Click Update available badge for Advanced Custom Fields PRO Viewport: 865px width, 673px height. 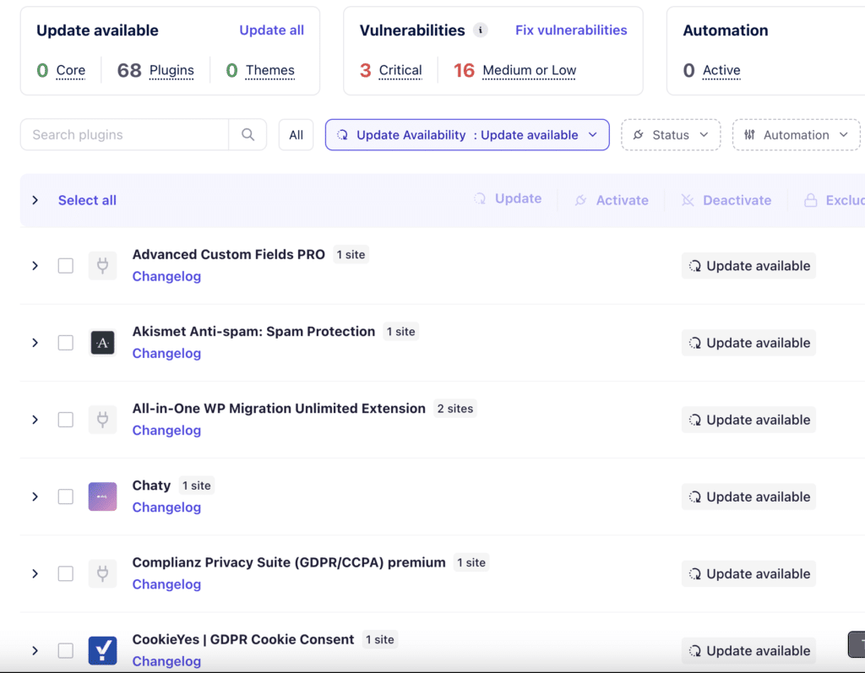[748, 266]
